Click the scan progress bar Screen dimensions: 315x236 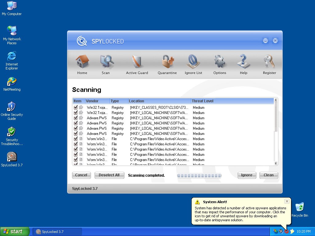[x=199, y=175]
